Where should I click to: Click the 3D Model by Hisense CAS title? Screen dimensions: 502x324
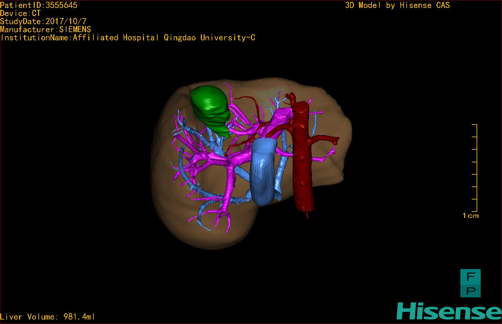[x=397, y=5]
